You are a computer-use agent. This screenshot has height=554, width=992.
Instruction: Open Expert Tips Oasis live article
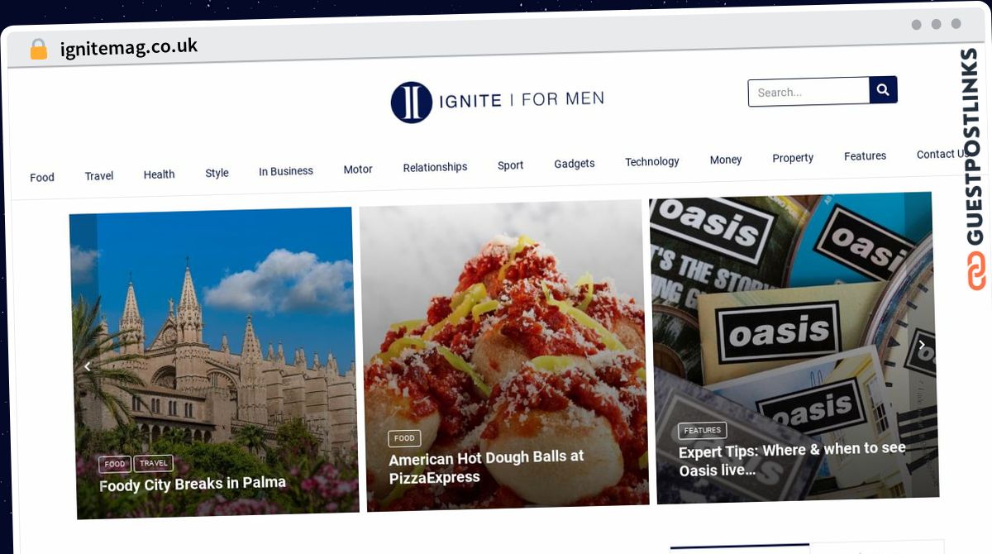point(792,459)
